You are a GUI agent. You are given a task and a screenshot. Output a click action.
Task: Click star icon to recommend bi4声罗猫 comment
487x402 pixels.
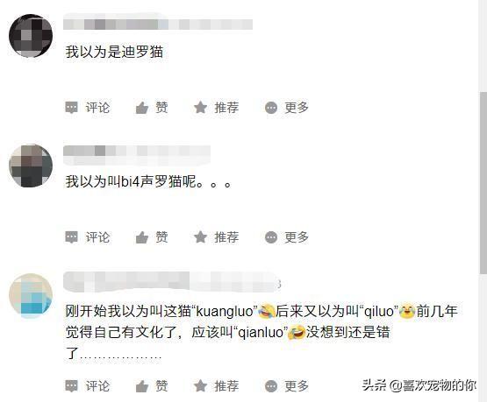200,237
